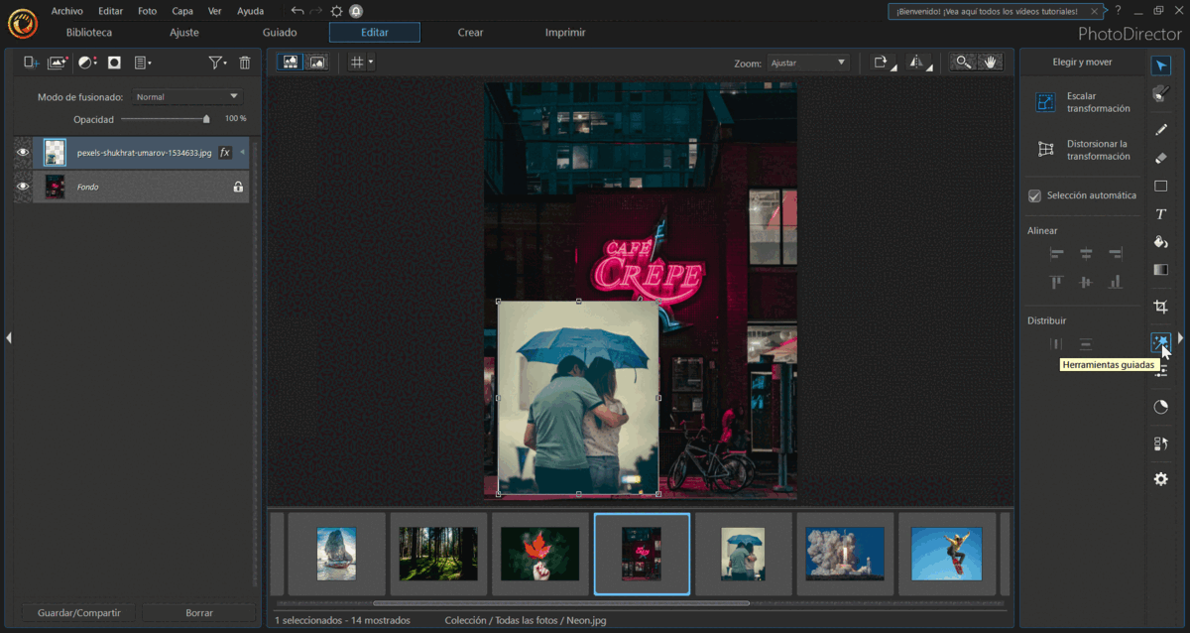Hide the pexels-shukhrat-umarov layer
Viewport: 1190px width, 633px height.
coord(23,153)
